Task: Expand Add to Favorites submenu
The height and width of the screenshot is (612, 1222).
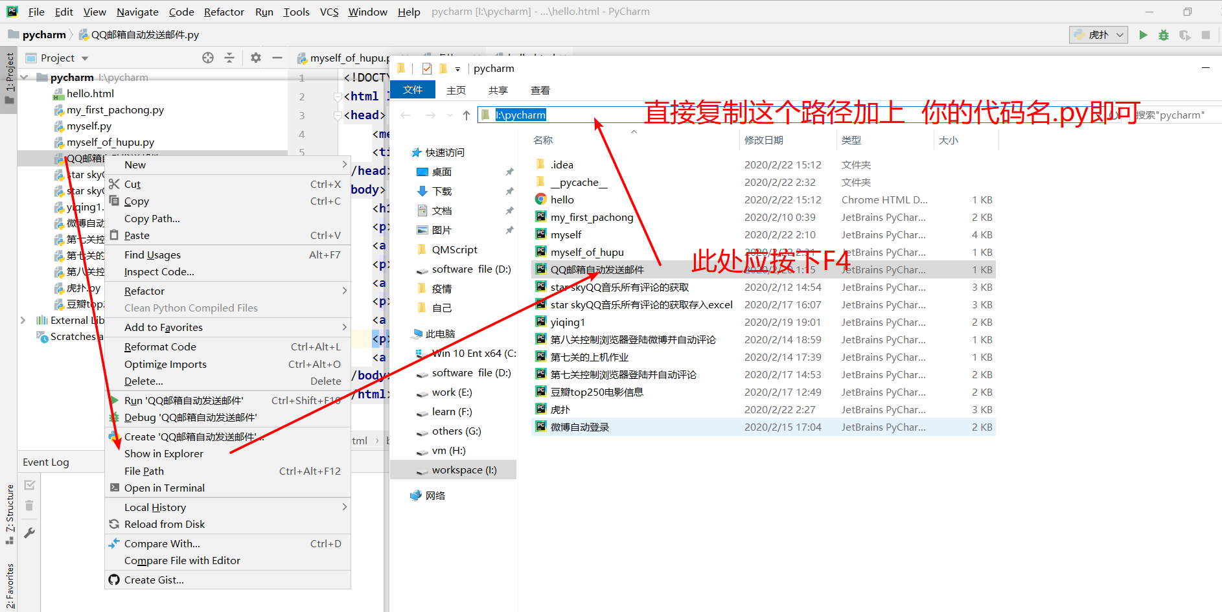Action: click(x=227, y=327)
